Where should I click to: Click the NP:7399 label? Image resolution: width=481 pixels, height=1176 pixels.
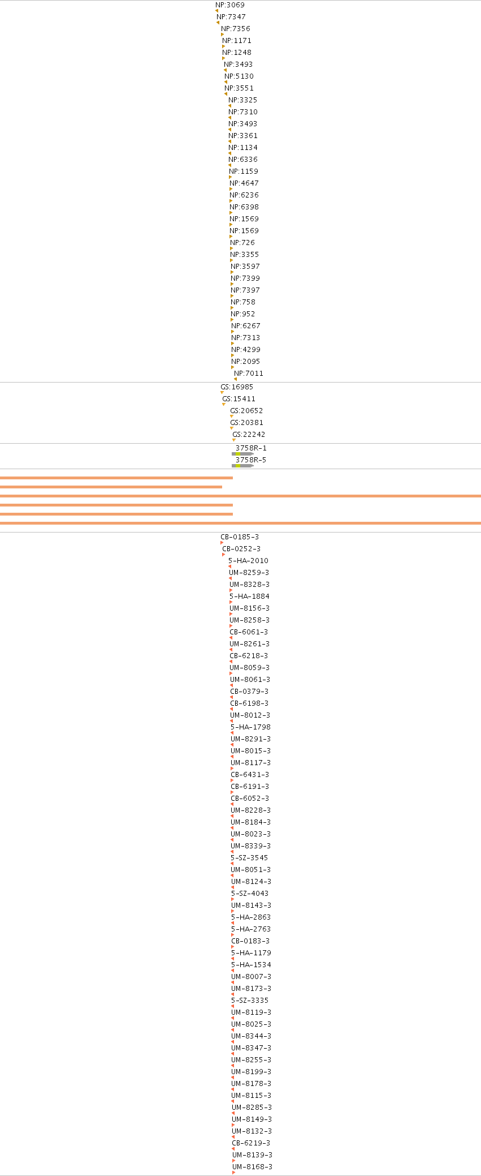245,278
